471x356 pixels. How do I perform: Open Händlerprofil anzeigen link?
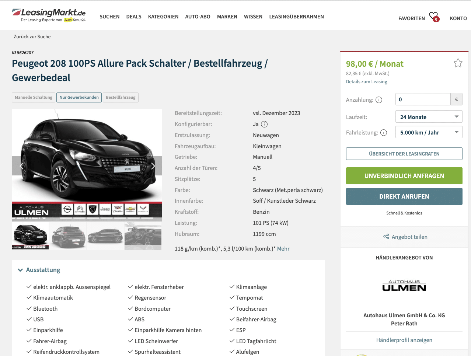404,340
